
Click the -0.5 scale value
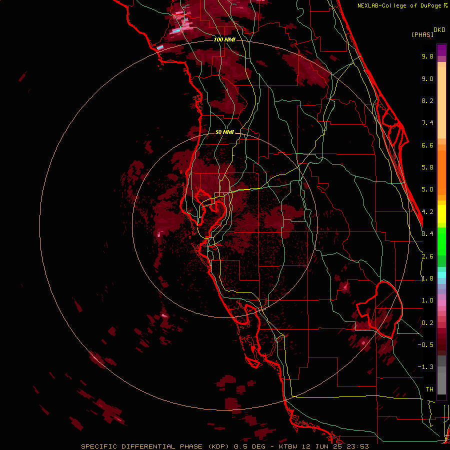point(425,345)
